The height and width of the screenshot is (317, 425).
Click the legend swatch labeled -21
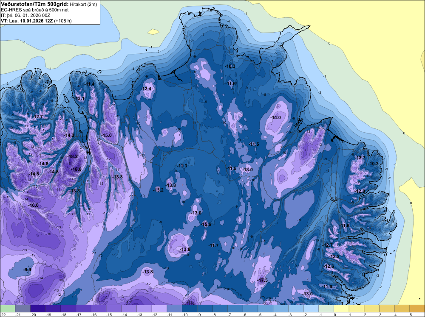point(23,309)
